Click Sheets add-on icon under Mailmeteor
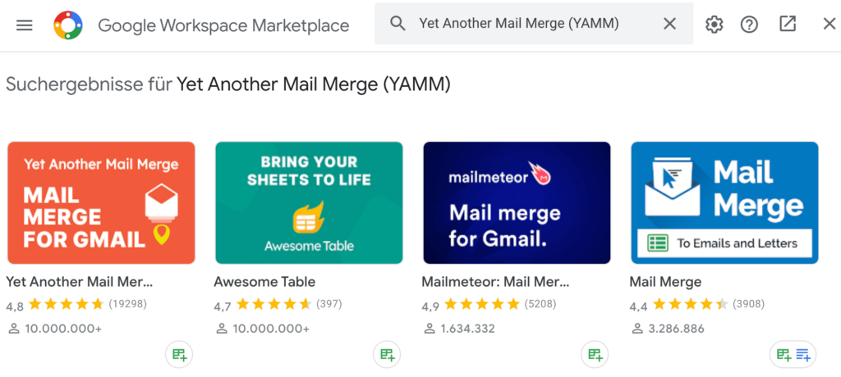This screenshot has width=841, height=377. [x=595, y=355]
